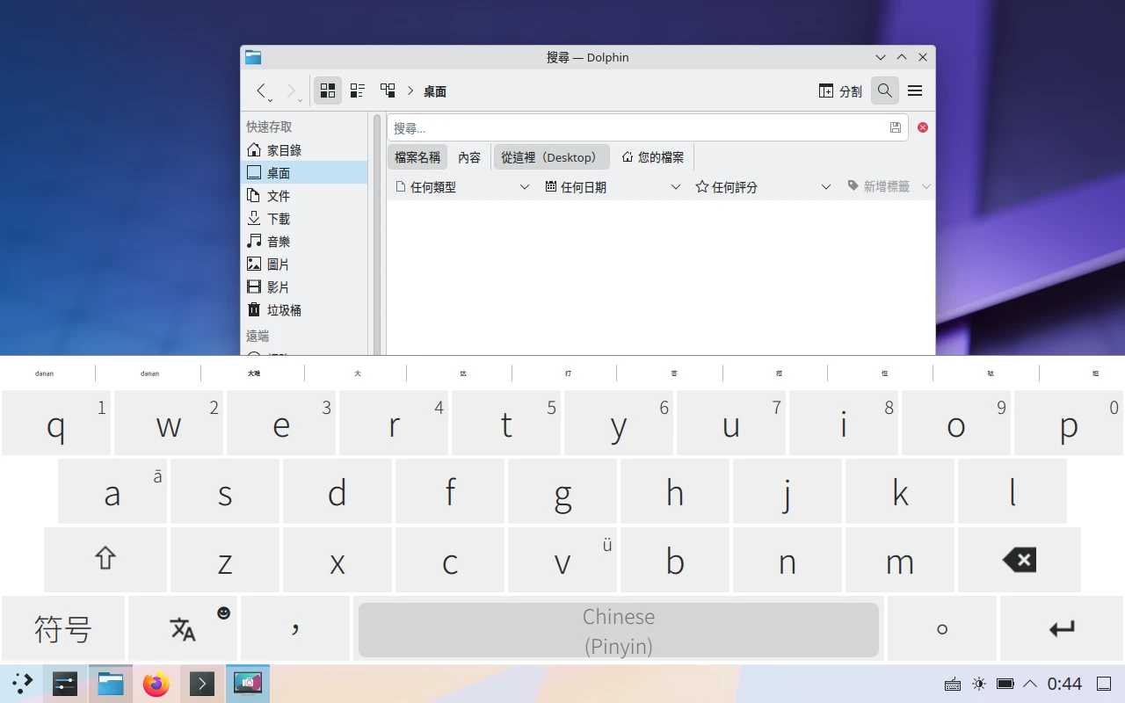The width and height of the screenshot is (1125, 703).
Task: Expand the 任何日期 date dropdown
Action: [x=613, y=187]
